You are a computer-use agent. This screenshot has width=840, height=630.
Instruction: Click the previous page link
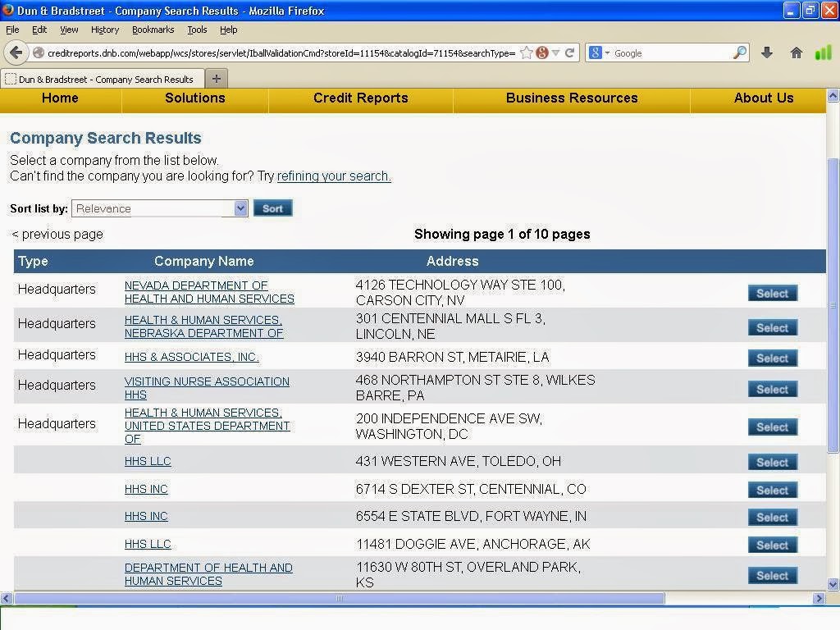[x=57, y=234]
